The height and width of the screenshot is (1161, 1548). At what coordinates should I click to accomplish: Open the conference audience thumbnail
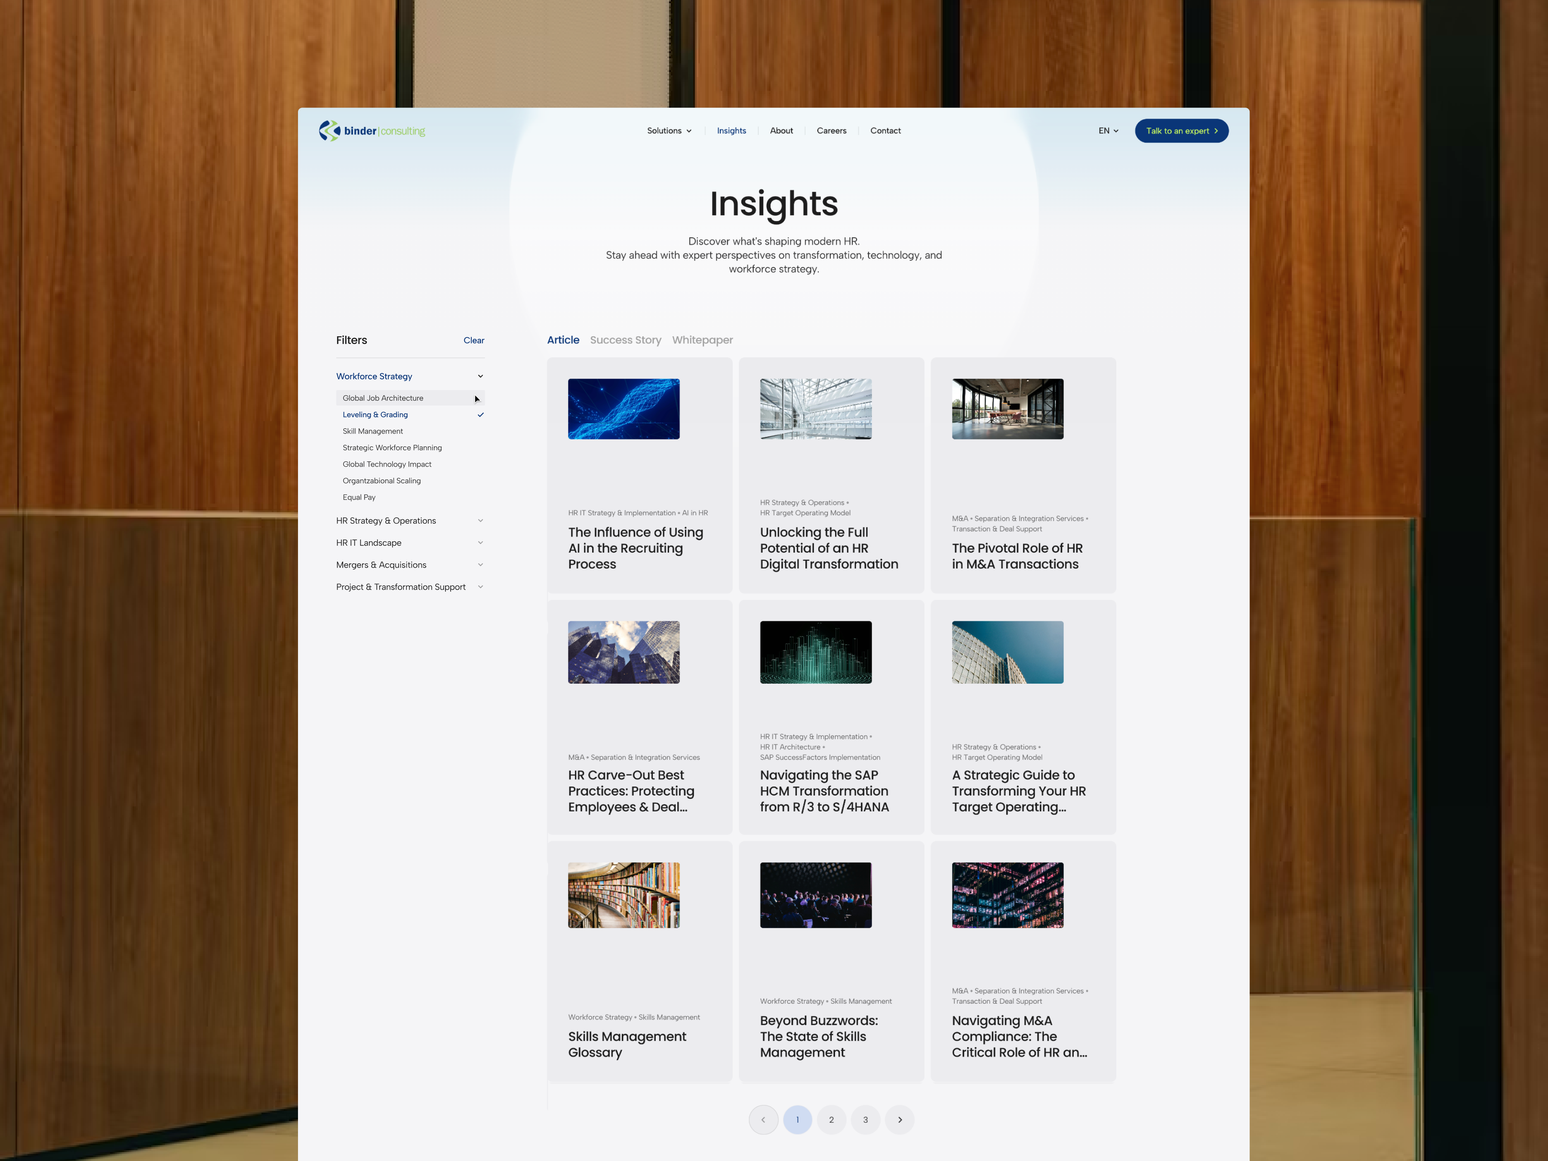tap(815, 895)
